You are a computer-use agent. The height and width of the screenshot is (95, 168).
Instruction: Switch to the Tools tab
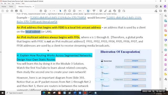tap(11, 7)
